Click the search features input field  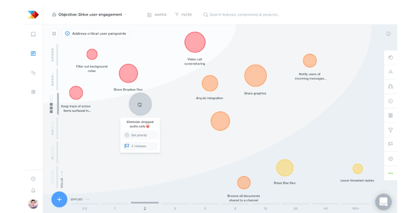point(245,14)
